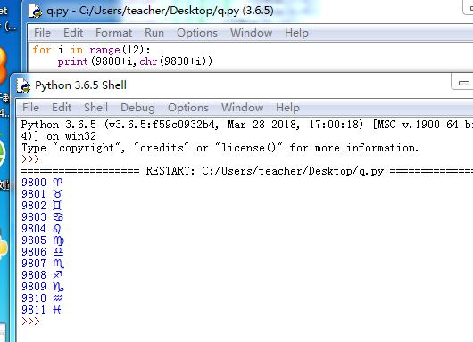Click output line 9811 with Pisces symbol
473x342 pixels.
coord(41,310)
